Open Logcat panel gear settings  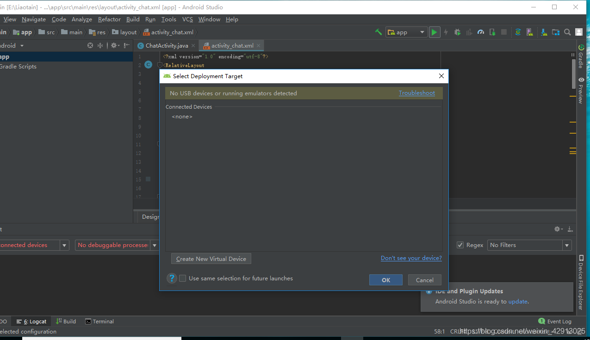click(559, 229)
